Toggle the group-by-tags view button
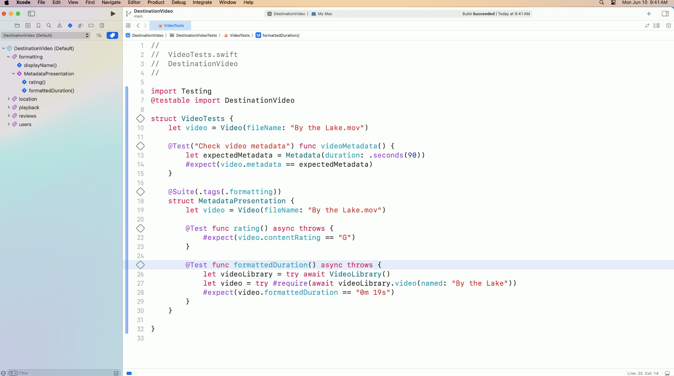 point(112,35)
